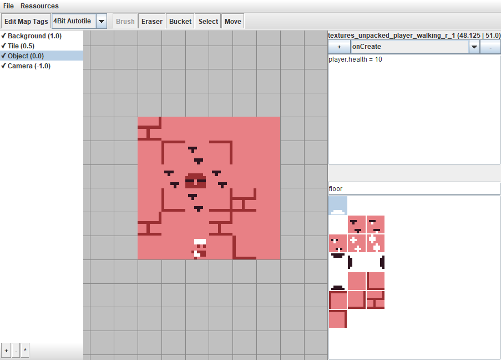Open the Ressources menu
The image size is (501, 360).
pyautogui.click(x=39, y=6)
